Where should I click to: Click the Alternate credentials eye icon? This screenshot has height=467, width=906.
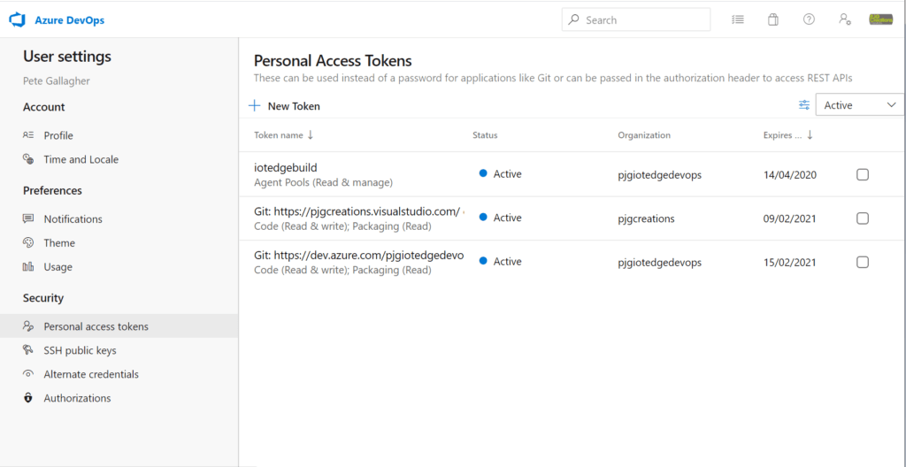click(28, 374)
